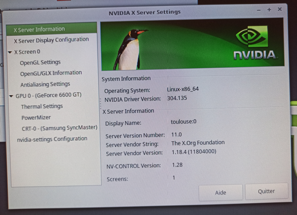
Task: Click server vendor version 1.18.4 (11804000)
Action: pos(194,152)
